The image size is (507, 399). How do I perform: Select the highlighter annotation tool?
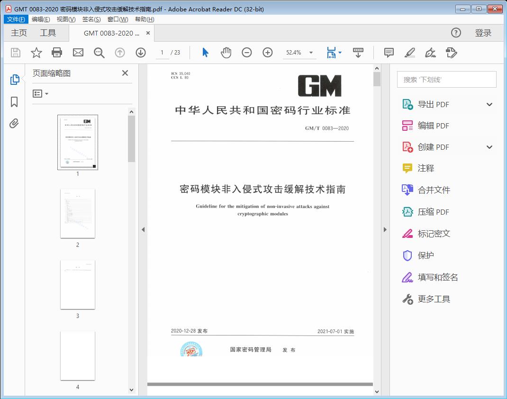[x=410, y=53]
